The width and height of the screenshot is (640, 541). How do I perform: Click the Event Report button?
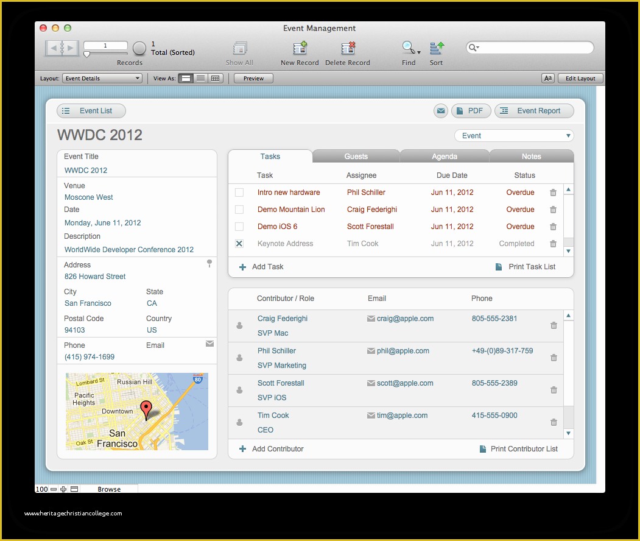pos(534,111)
